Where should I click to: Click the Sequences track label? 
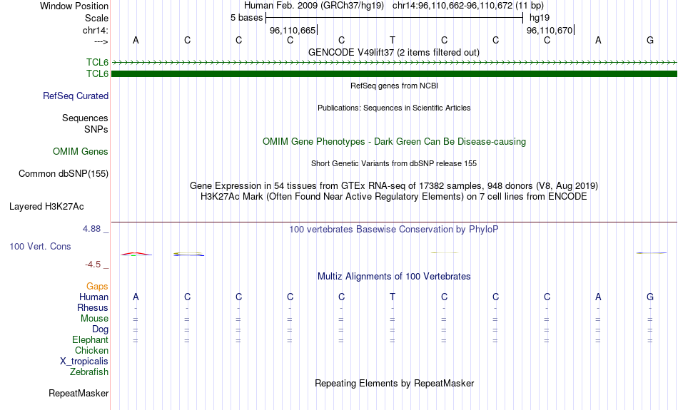tap(85, 118)
